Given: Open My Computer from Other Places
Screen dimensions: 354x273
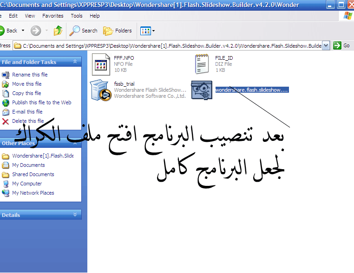Looking at the screenshot, I should click(x=27, y=184).
